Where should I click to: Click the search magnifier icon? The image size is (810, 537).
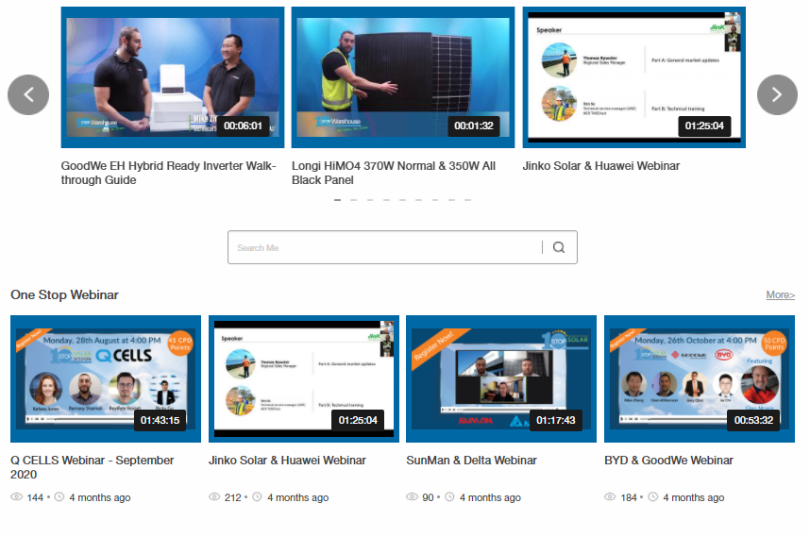[x=559, y=247]
